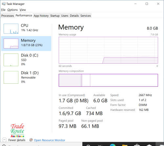The height and width of the screenshot is (146, 164).
Task: Switch to the Services tab
Action: click(x=86, y=16)
